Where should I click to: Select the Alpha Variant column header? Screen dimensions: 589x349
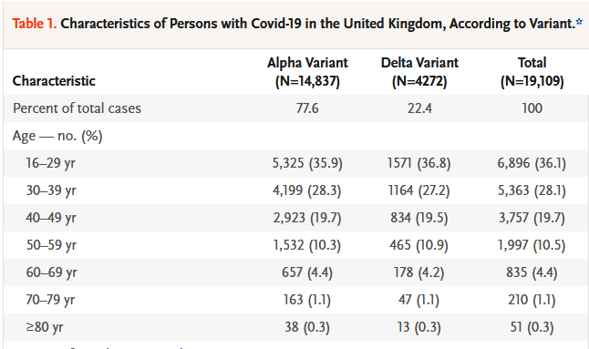[307, 72]
